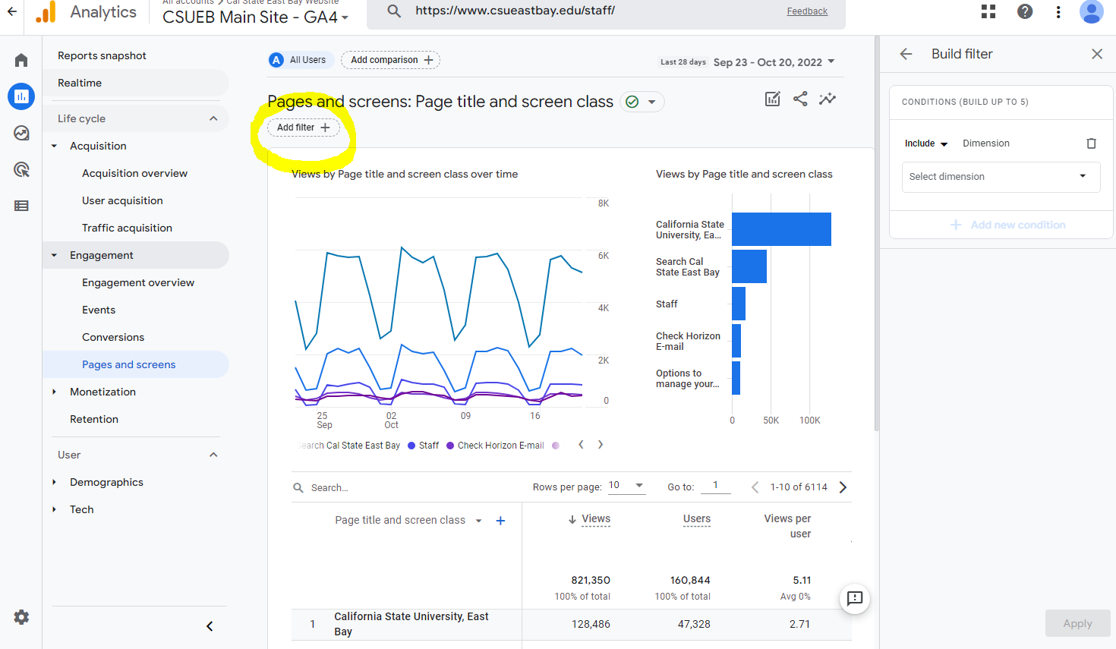
Task: Open the Analytics logo home
Action: tap(46, 11)
